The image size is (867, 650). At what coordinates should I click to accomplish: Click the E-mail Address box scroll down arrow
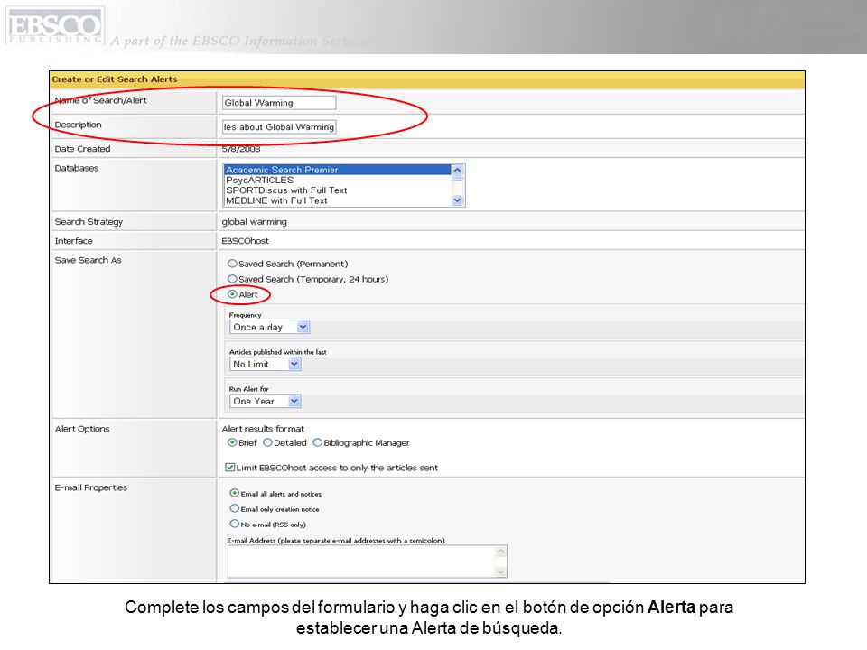click(500, 572)
